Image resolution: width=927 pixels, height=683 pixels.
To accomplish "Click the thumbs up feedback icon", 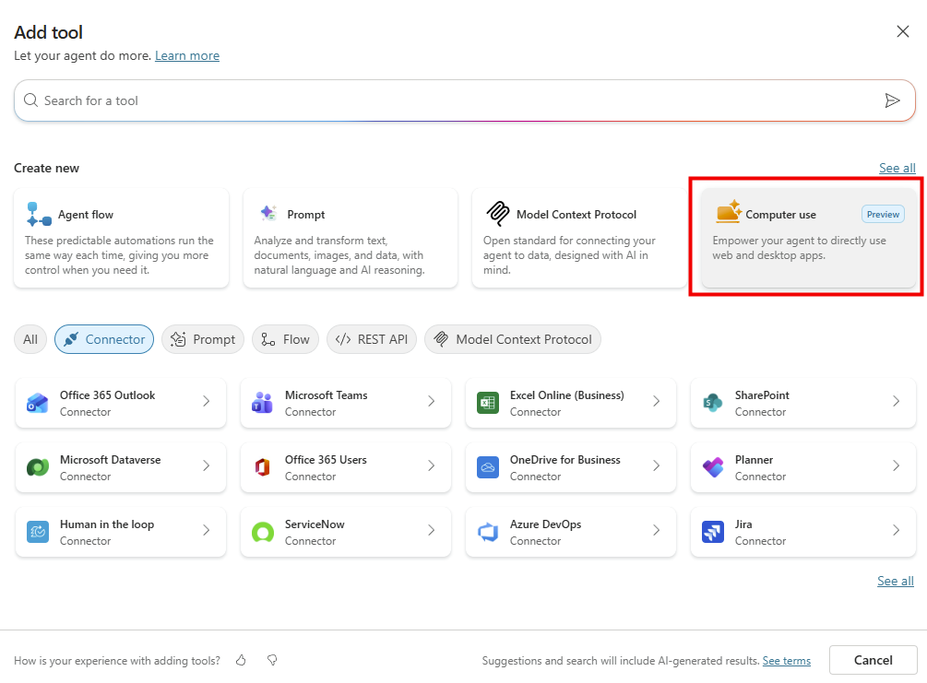I will coord(242,660).
